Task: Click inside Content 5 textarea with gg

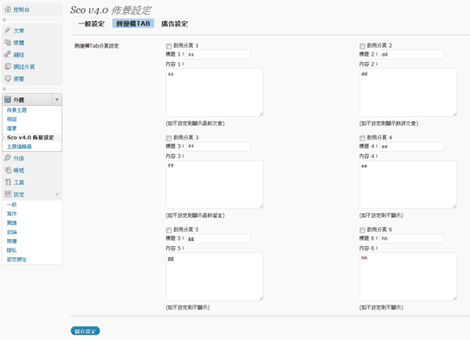Action: coord(215,277)
